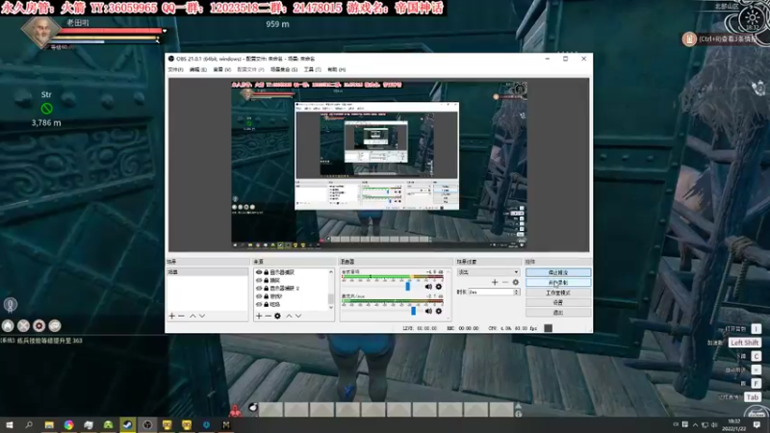The height and width of the screenshot is (433, 770).
Task: Click the stop streaming button
Action: pyautogui.click(x=558, y=272)
